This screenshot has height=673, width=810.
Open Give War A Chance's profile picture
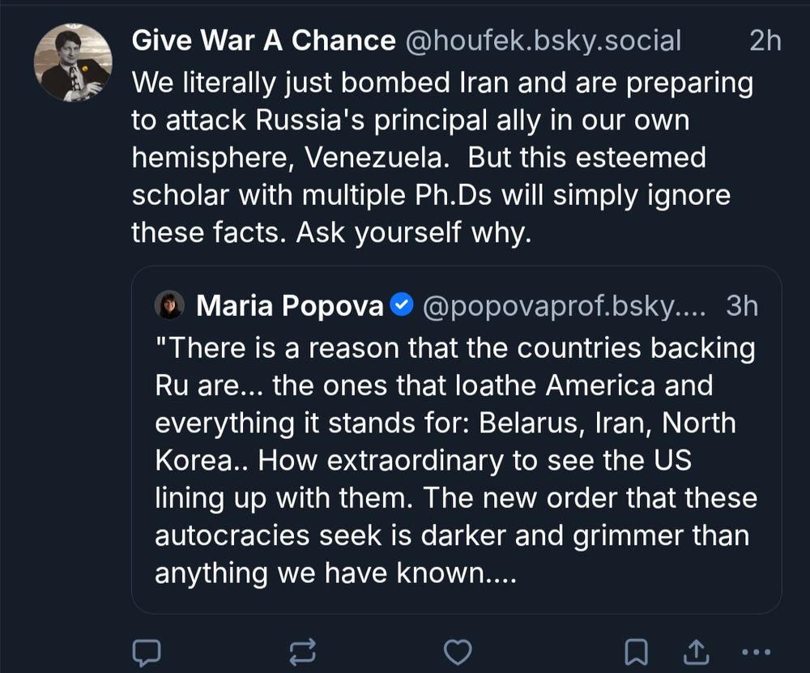click(73, 62)
